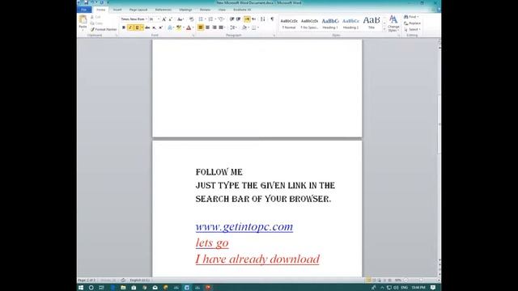Viewport: 518px width, 291px height.
Task: Select Align Text Left
Action: click(201, 27)
